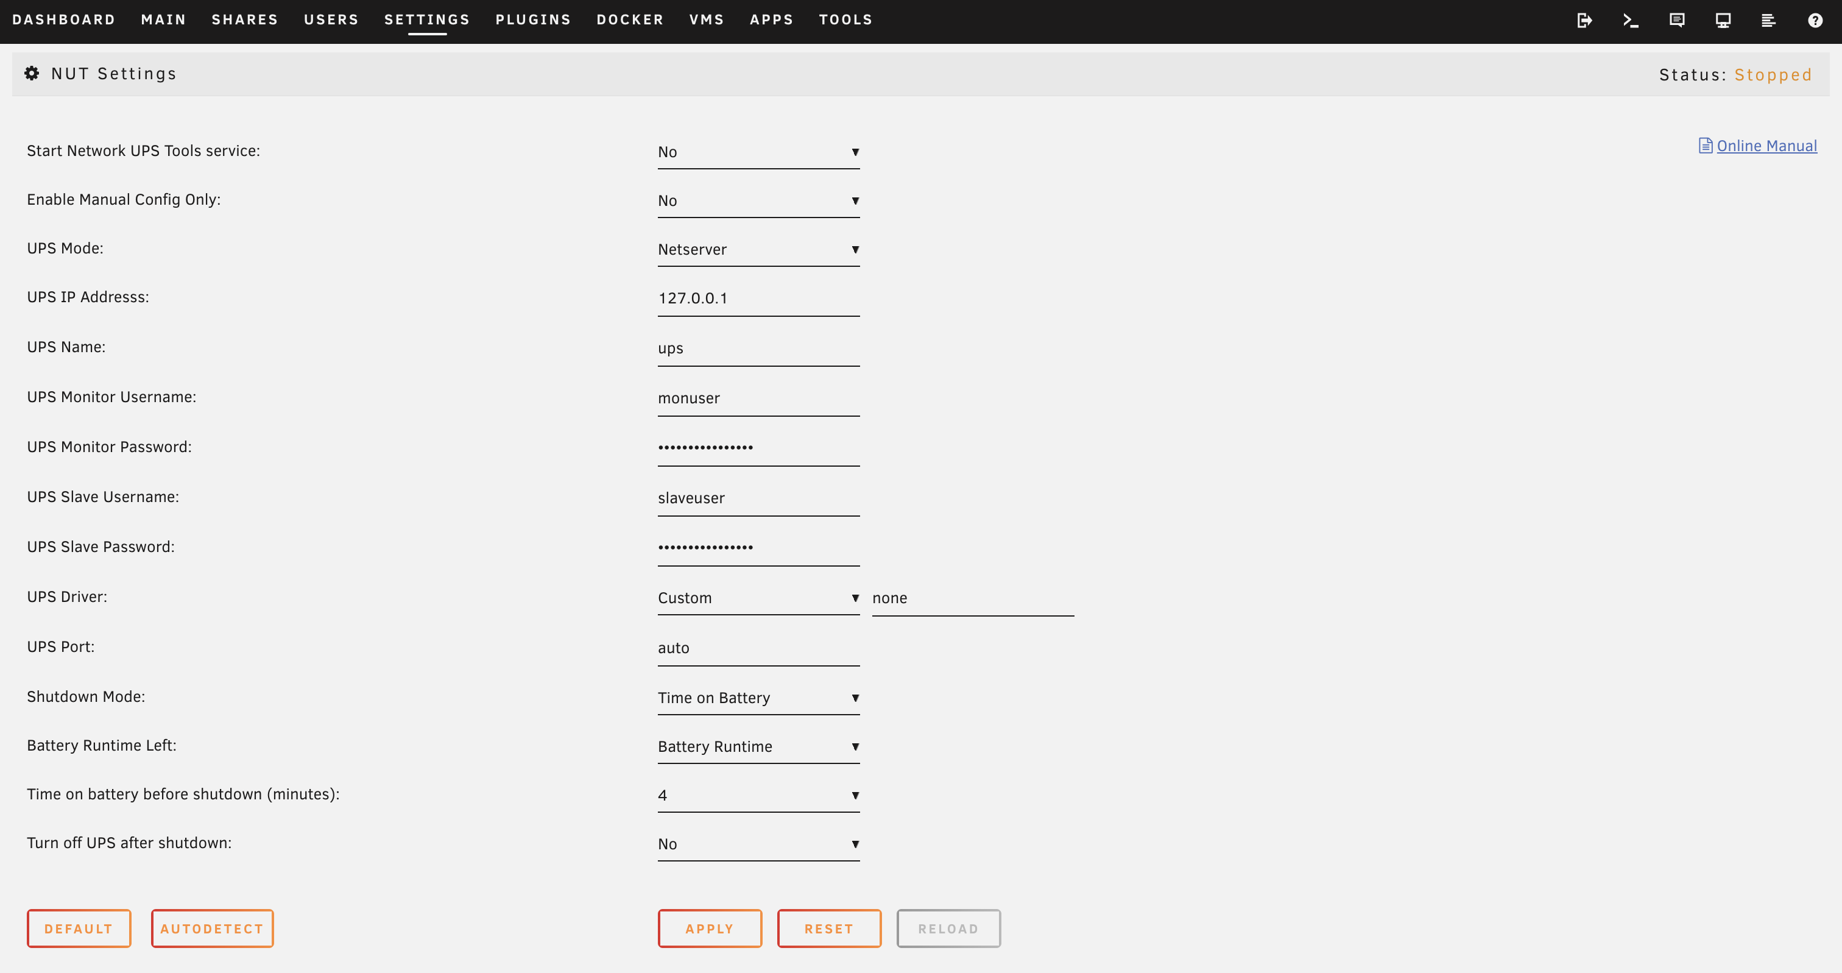Open time on battery minutes dropdown
Image resolution: width=1842 pixels, height=973 pixels.
click(759, 795)
